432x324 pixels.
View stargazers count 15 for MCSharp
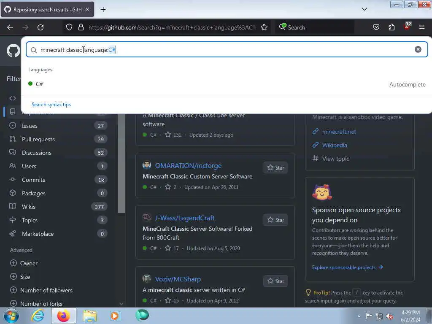172,300
